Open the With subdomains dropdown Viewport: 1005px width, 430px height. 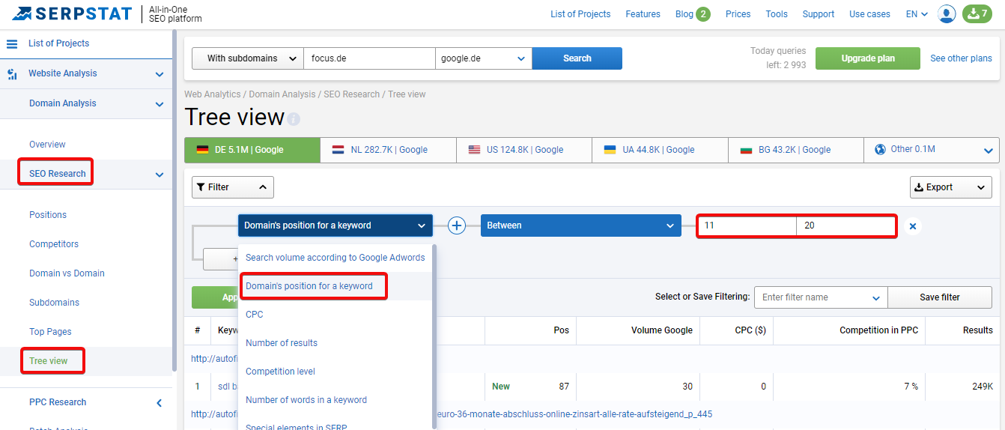click(248, 58)
